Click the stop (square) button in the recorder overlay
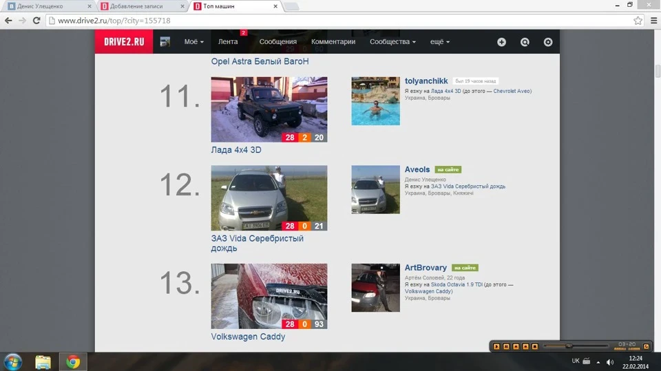Screen dimensions: 661x371 tap(534, 346)
